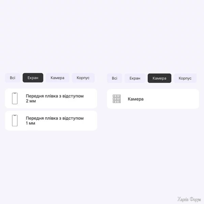This screenshot has height=204, width=204.
Task: Select the Всі tab beside highlighted Екран
Action: 13,78
